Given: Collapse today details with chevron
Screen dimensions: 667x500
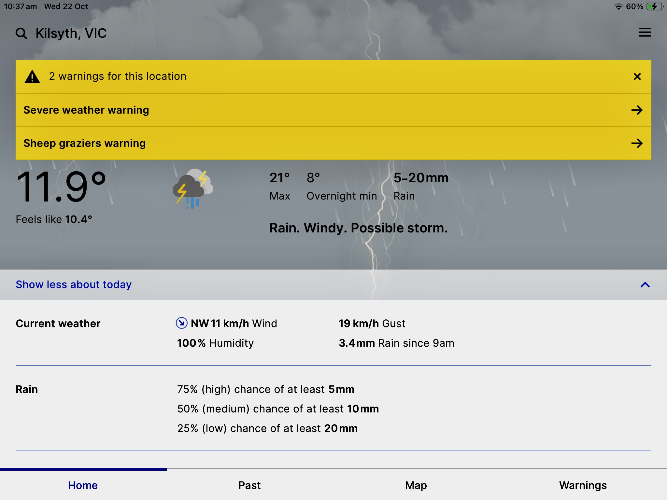Looking at the screenshot, I should click(645, 285).
